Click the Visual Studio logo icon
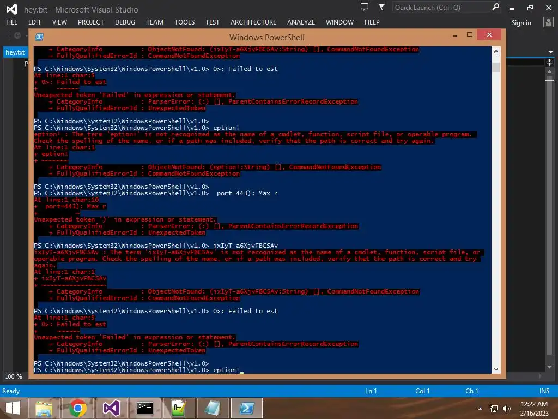Image resolution: width=558 pixels, height=419 pixels. (x=12, y=9)
